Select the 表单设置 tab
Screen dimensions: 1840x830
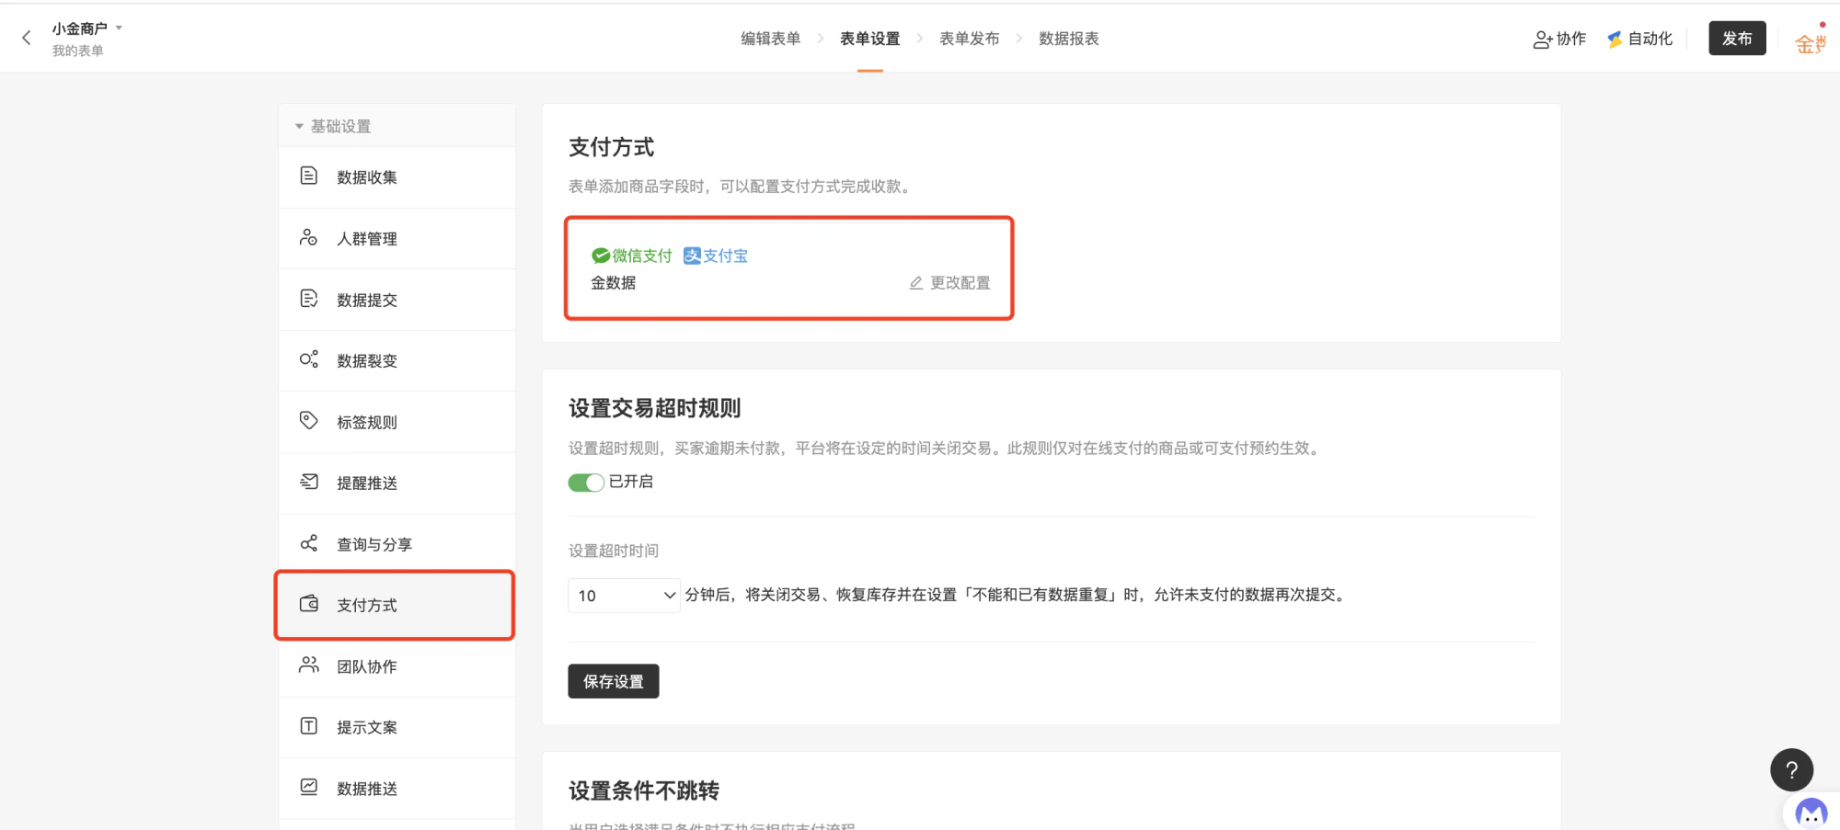pos(869,39)
